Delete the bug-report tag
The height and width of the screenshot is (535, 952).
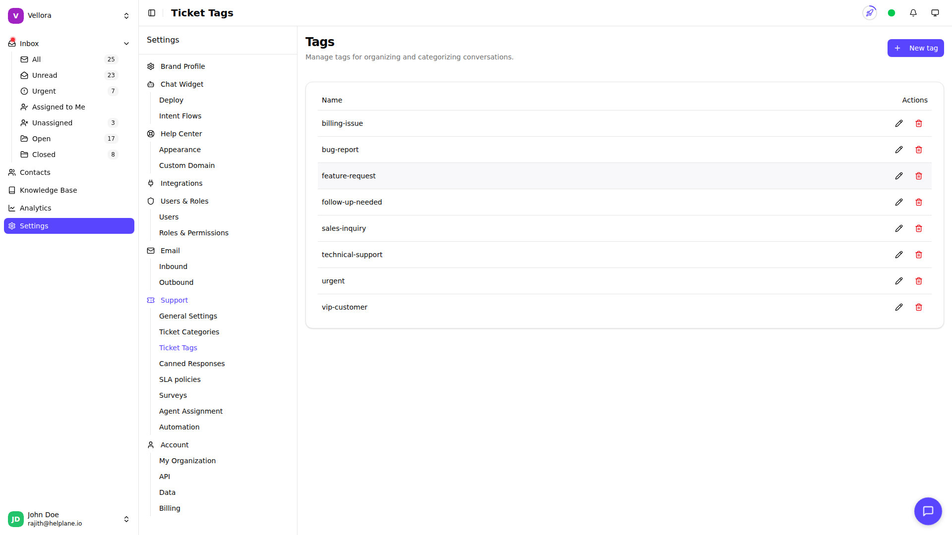[x=919, y=150]
